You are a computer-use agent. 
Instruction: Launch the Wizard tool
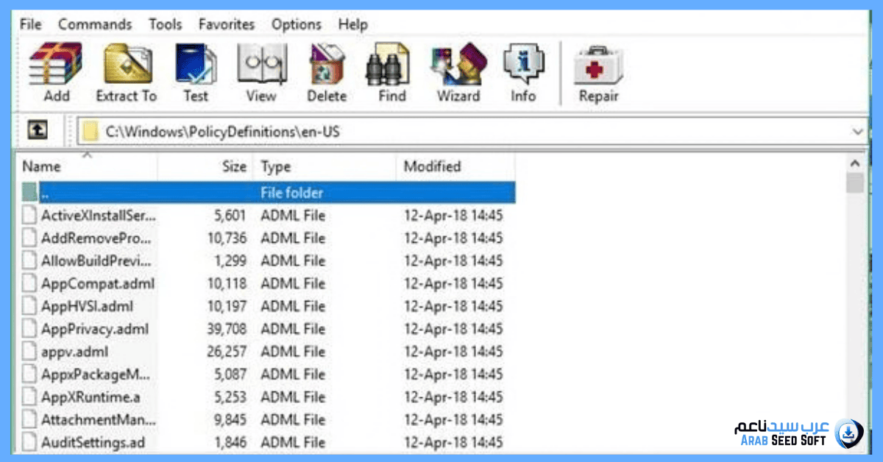458,73
